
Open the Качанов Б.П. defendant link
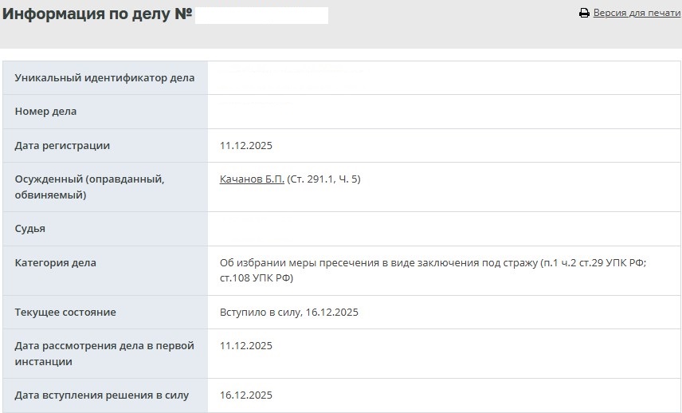click(x=252, y=179)
